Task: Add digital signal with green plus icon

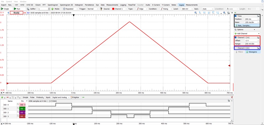Action: 2,97
